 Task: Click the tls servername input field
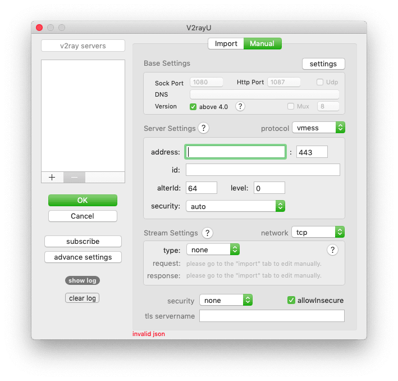click(x=272, y=316)
